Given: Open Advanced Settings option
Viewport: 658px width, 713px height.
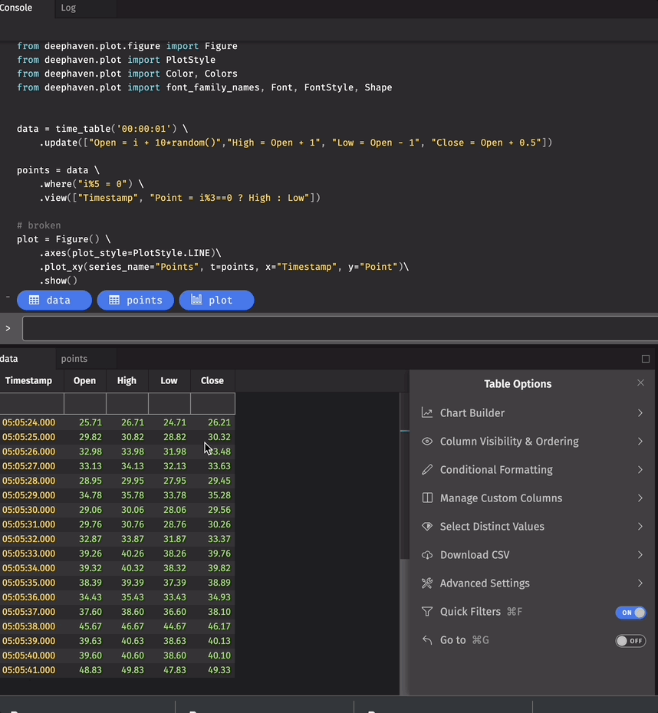Looking at the screenshot, I should pos(532,583).
